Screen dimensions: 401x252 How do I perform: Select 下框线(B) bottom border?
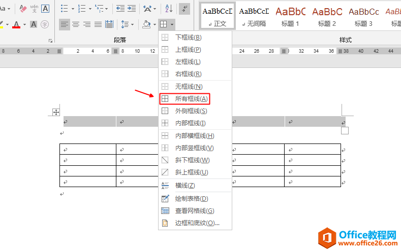[195, 38]
